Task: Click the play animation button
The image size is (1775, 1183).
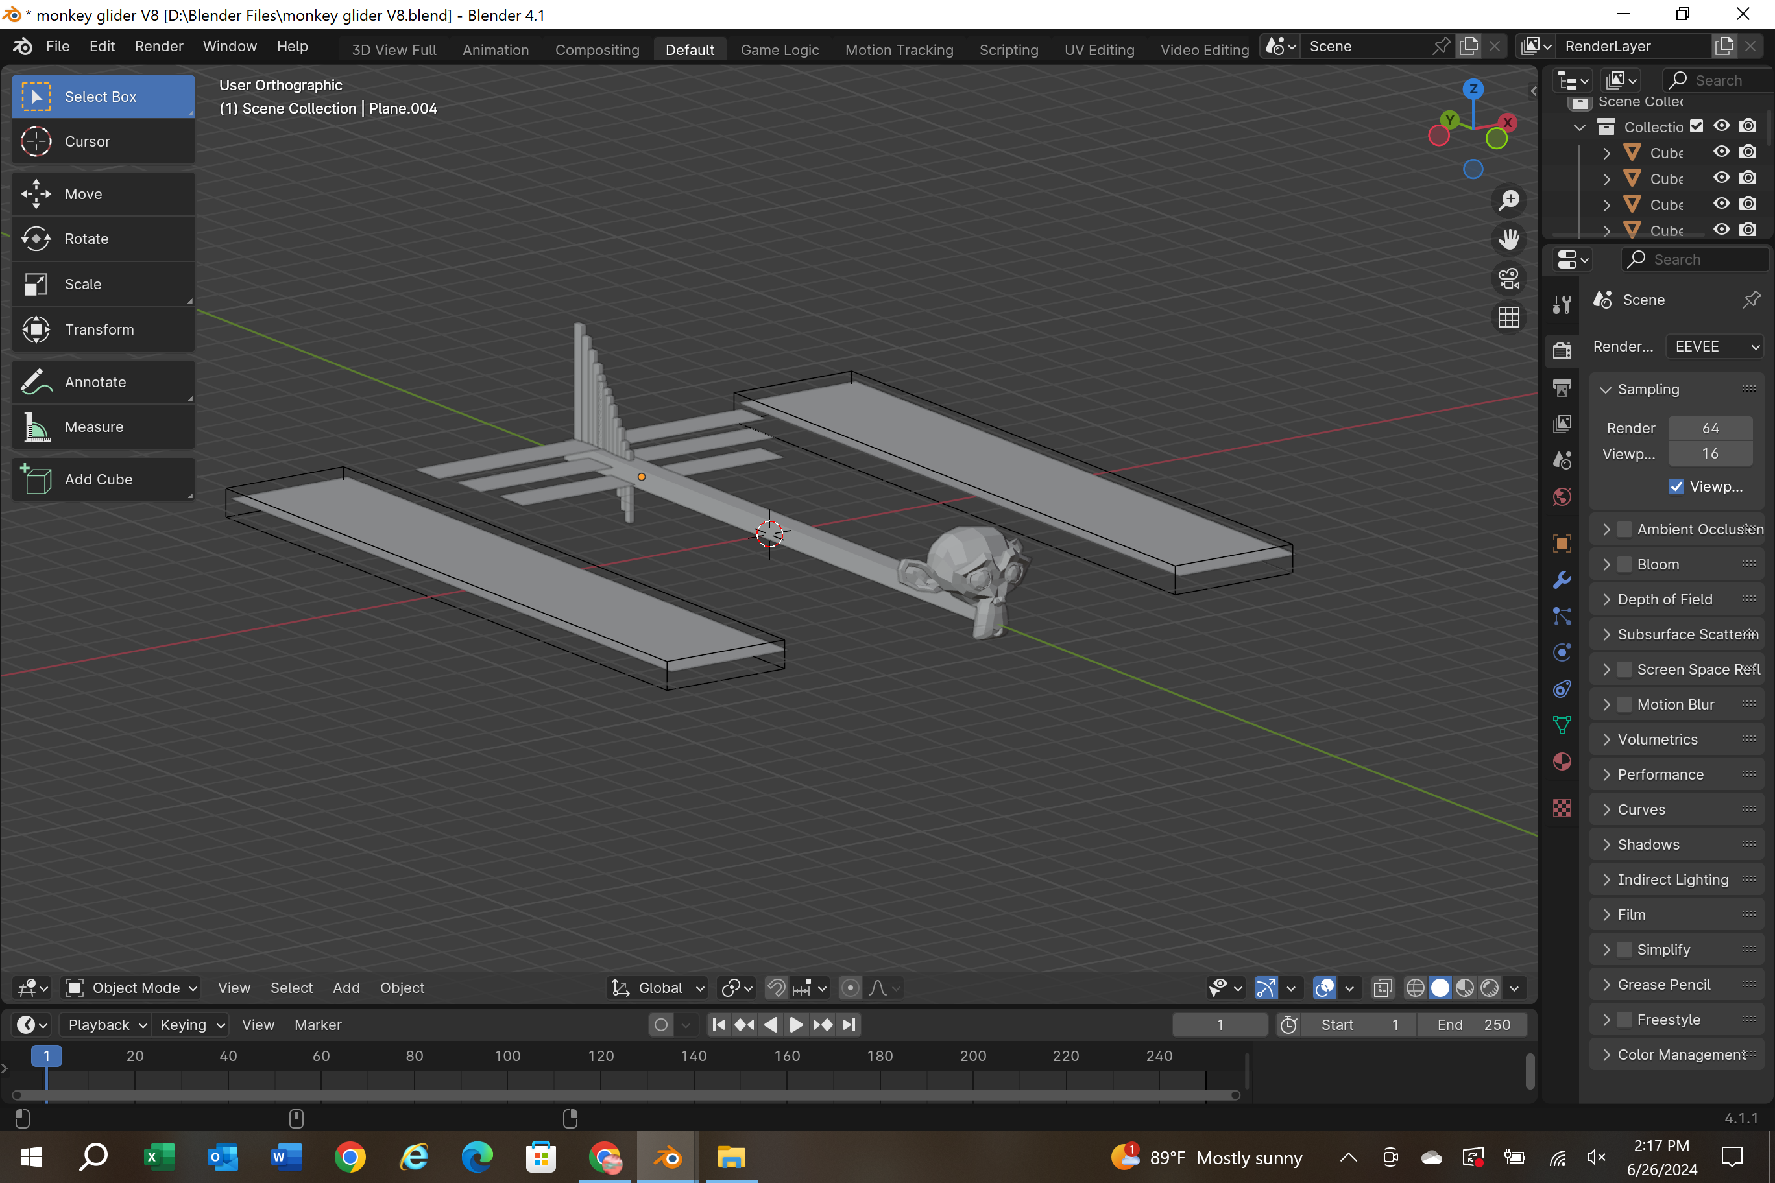Action: point(796,1025)
